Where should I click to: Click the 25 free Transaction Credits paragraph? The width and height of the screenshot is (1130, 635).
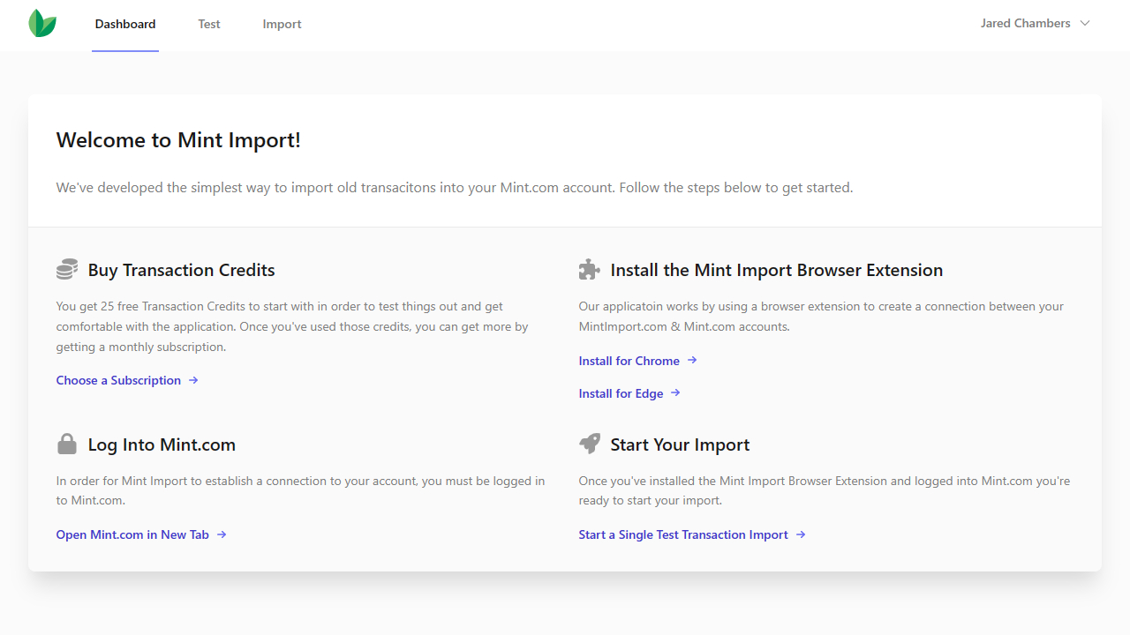(x=292, y=326)
